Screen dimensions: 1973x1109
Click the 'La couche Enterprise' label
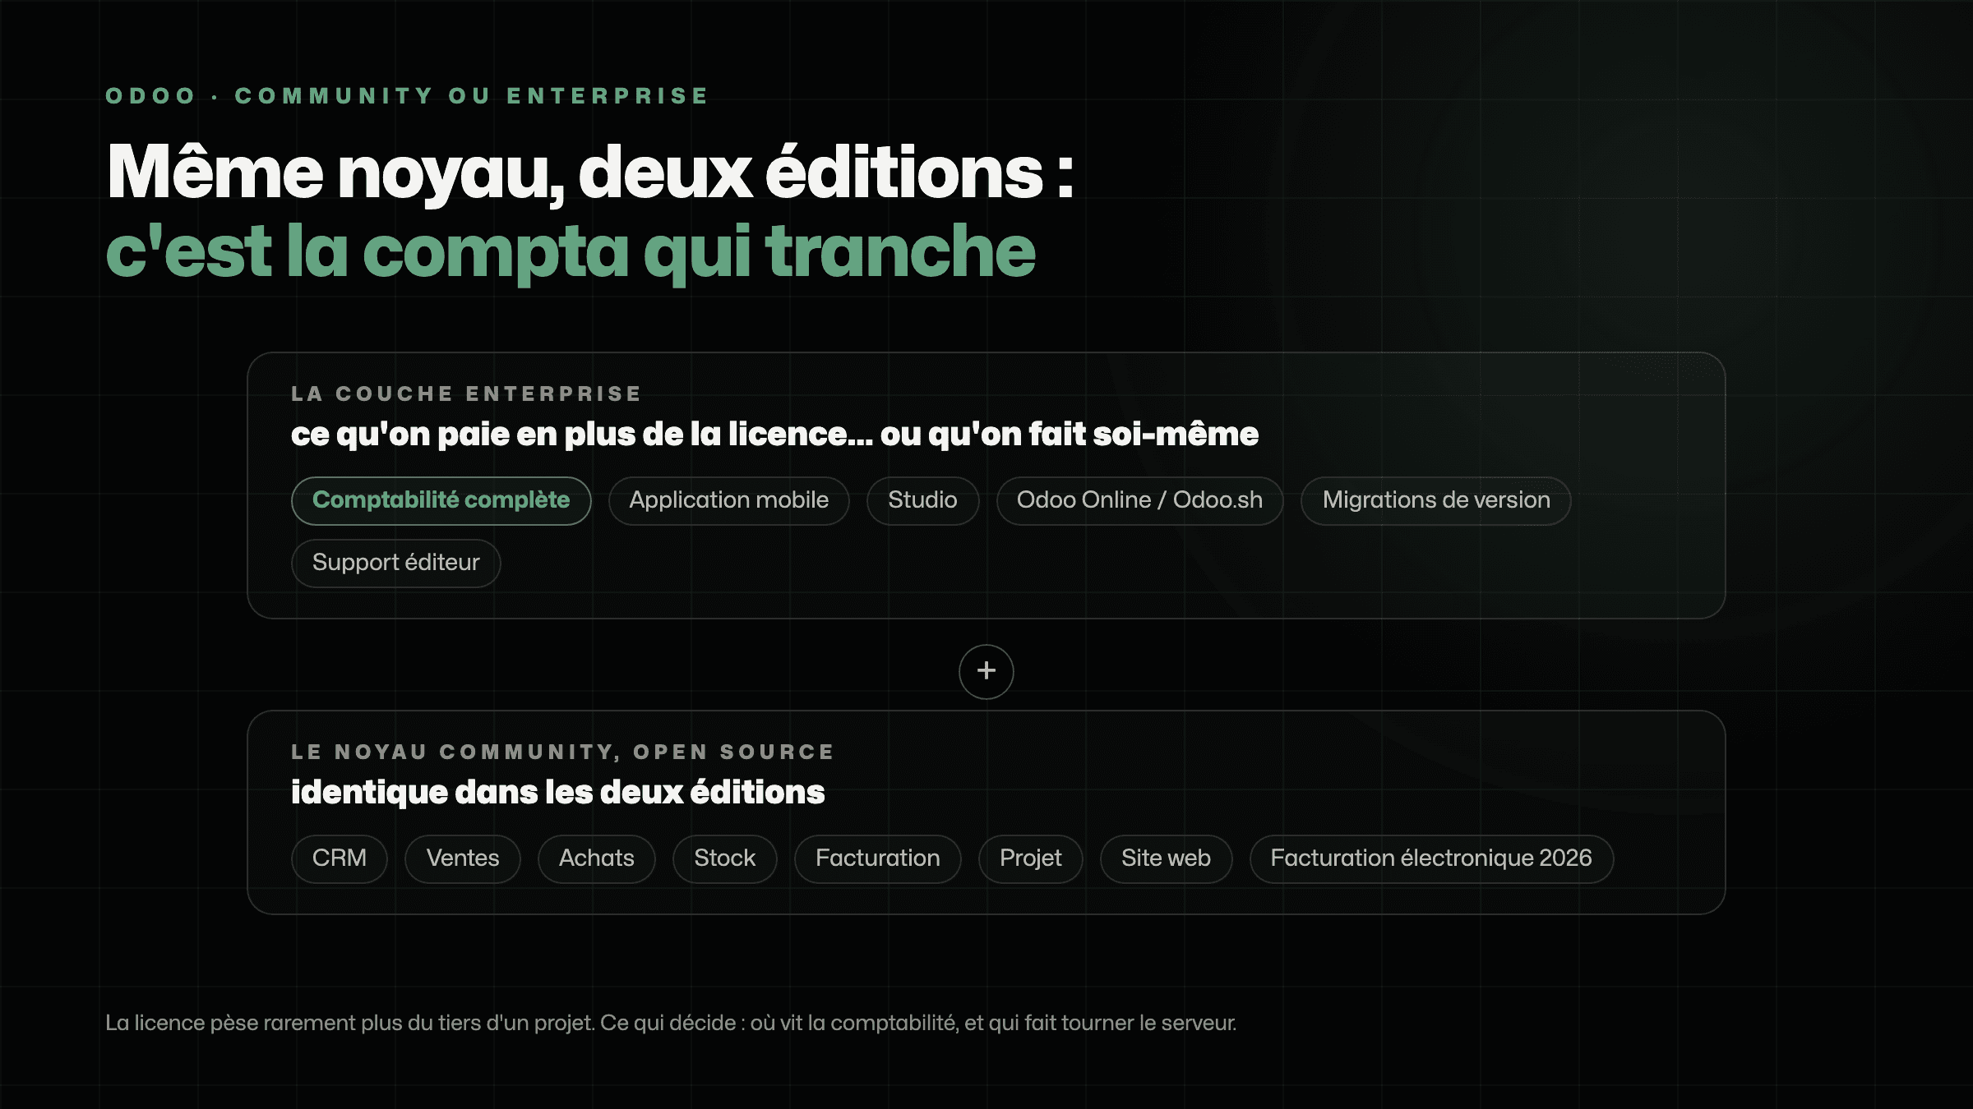pyautogui.click(x=466, y=394)
